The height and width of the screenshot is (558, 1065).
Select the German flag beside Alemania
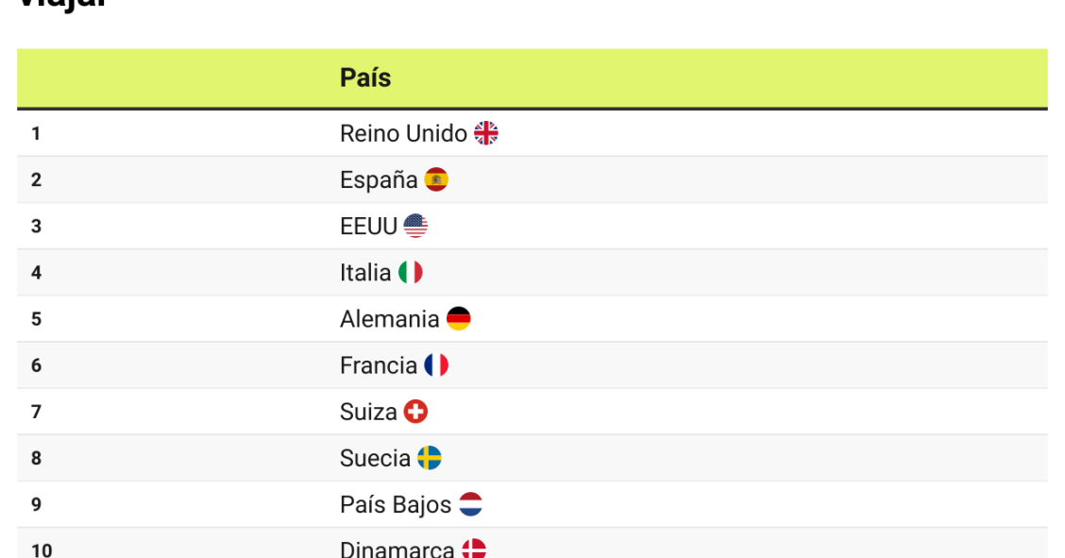tap(459, 319)
